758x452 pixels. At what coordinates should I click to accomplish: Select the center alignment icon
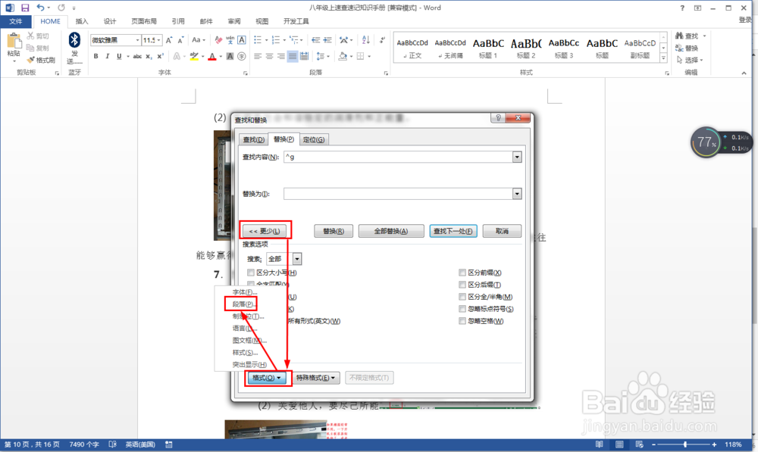coord(269,56)
